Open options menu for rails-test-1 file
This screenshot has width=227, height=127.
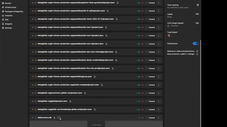(159, 28)
